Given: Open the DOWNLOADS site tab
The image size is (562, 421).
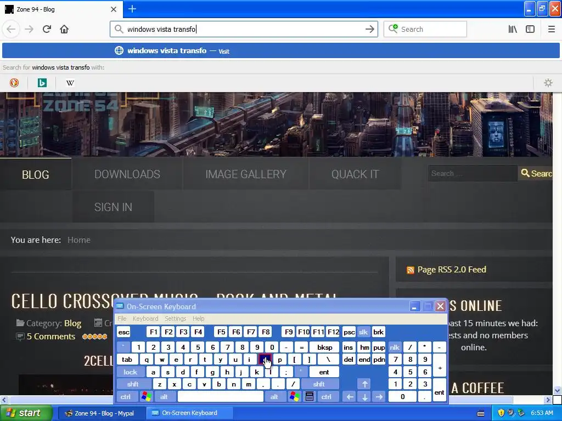Looking at the screenshot, I should pos(127,174).
